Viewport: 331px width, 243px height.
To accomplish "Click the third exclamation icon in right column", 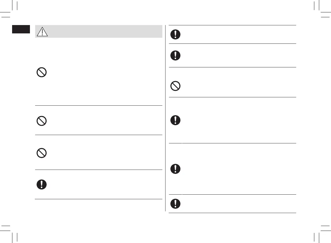I will (176, 120).
